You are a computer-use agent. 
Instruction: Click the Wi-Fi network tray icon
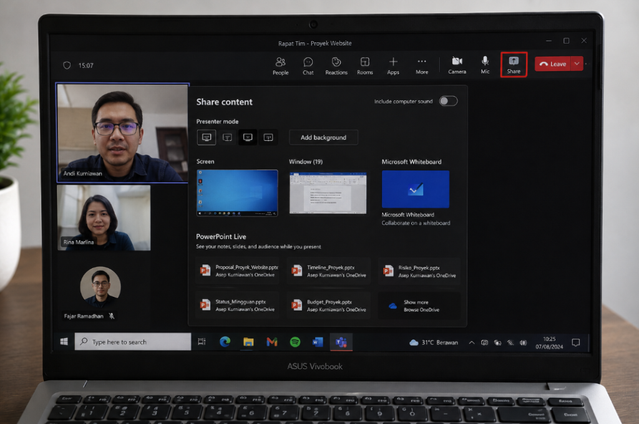click(510, 342)
